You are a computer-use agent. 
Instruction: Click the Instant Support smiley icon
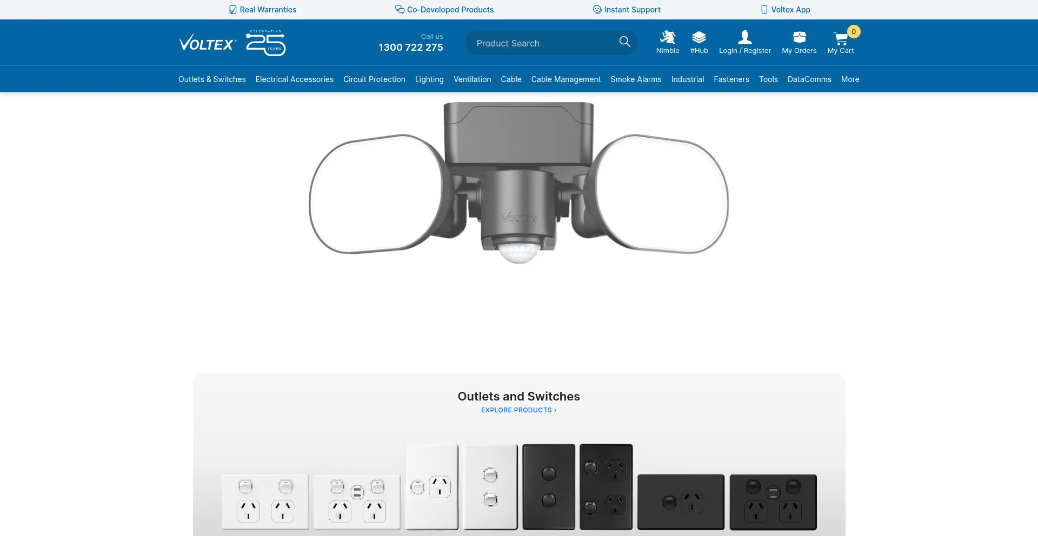click(x=597, y=10)
